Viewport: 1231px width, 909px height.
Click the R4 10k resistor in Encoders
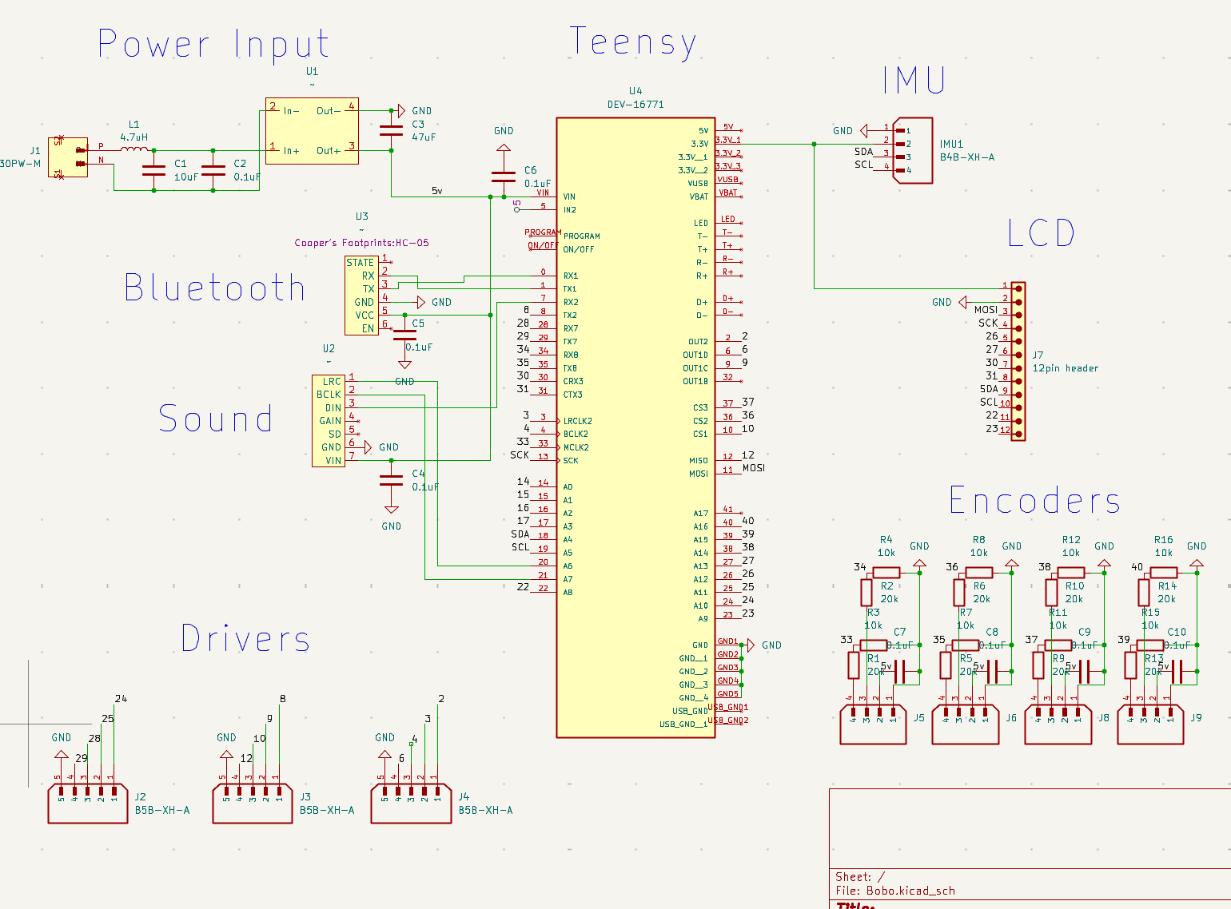(x=886, y=571)
